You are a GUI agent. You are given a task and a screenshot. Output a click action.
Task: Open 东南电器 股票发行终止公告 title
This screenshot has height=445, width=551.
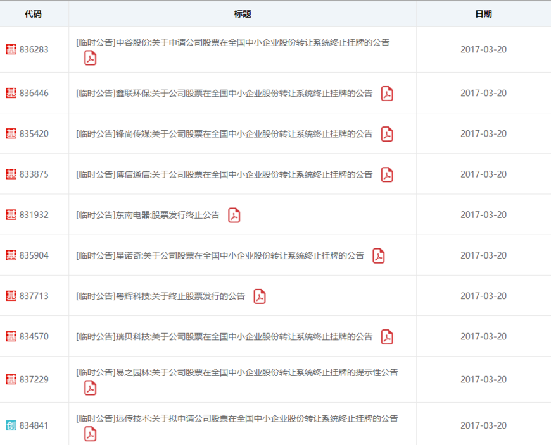148,215
